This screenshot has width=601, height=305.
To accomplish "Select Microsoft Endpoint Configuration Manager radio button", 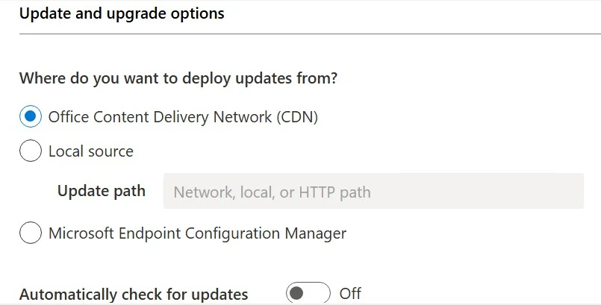I will [31, 233].
